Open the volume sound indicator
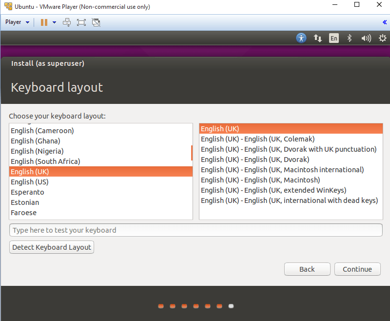Viewport: 390px width, 321px height. 366,38
